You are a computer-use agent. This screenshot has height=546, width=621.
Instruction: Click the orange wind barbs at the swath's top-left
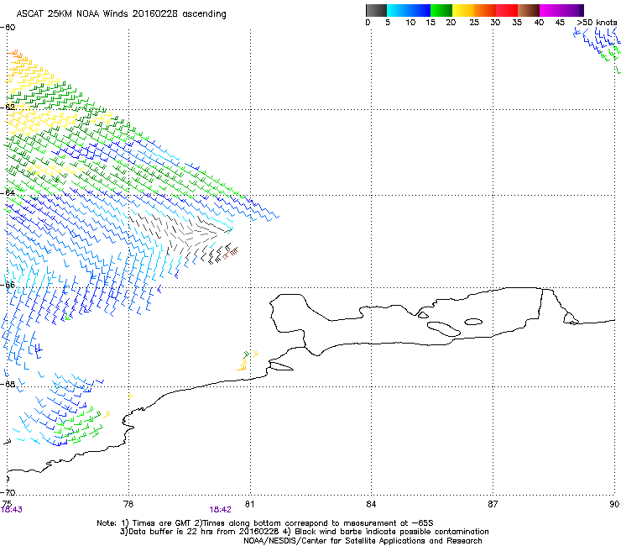[16, 55]
